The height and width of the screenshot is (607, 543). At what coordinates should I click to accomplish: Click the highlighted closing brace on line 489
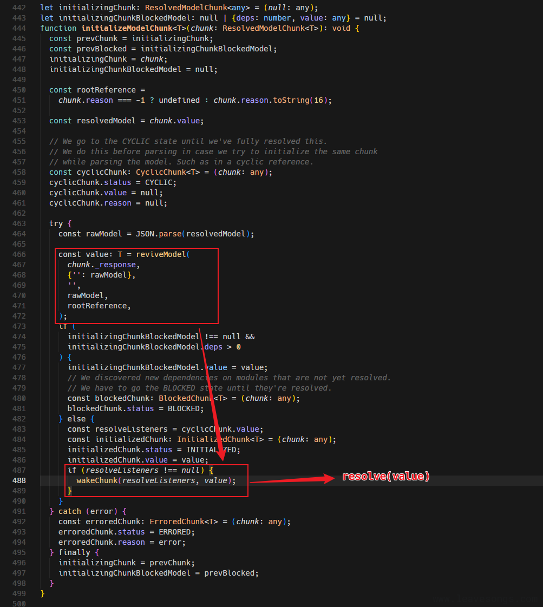click(70, 491)
